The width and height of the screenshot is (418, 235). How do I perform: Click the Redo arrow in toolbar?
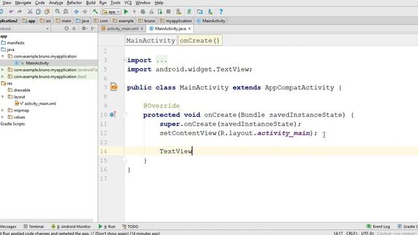pos(20,12)
